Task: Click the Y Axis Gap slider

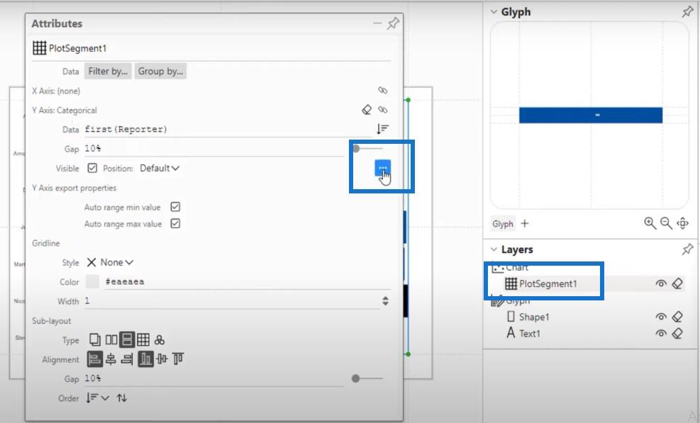Action: click(368, 148)
